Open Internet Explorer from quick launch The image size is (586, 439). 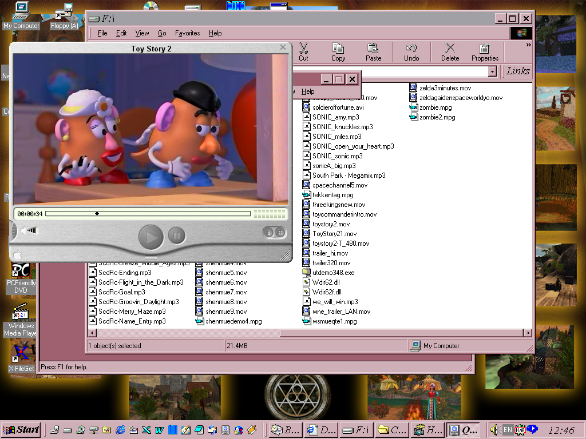pyautogui.click(x=120, y=430)
